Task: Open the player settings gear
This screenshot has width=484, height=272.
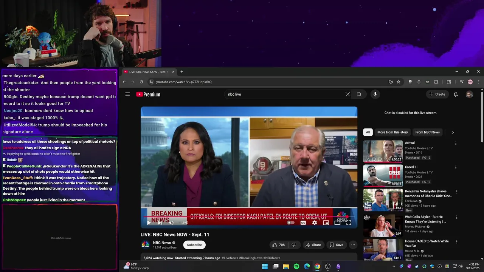Action: tap(314, 223)
